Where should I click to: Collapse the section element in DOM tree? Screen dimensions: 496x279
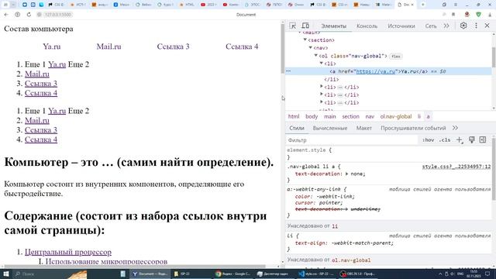click(305, 40)
